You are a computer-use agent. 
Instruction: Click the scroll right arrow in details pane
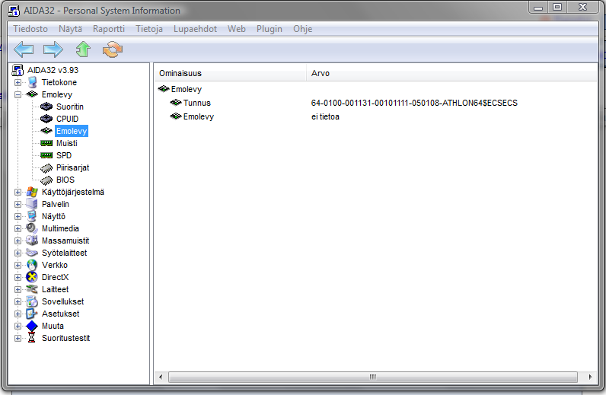[x=590, y=377]
